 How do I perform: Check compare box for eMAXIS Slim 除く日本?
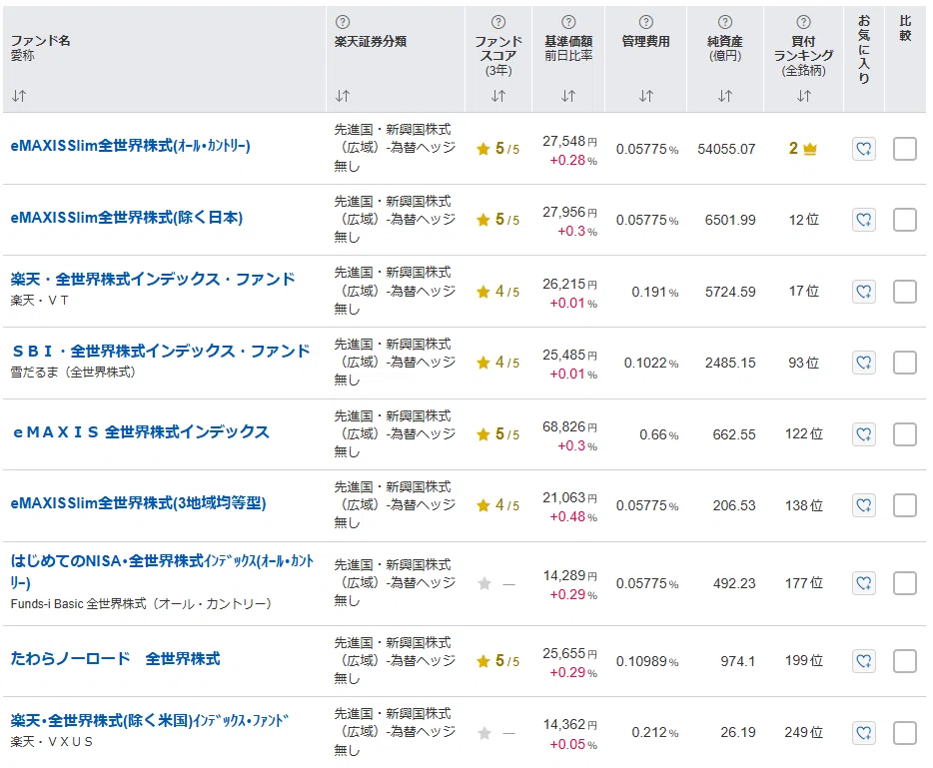click(x=904, y=220)
